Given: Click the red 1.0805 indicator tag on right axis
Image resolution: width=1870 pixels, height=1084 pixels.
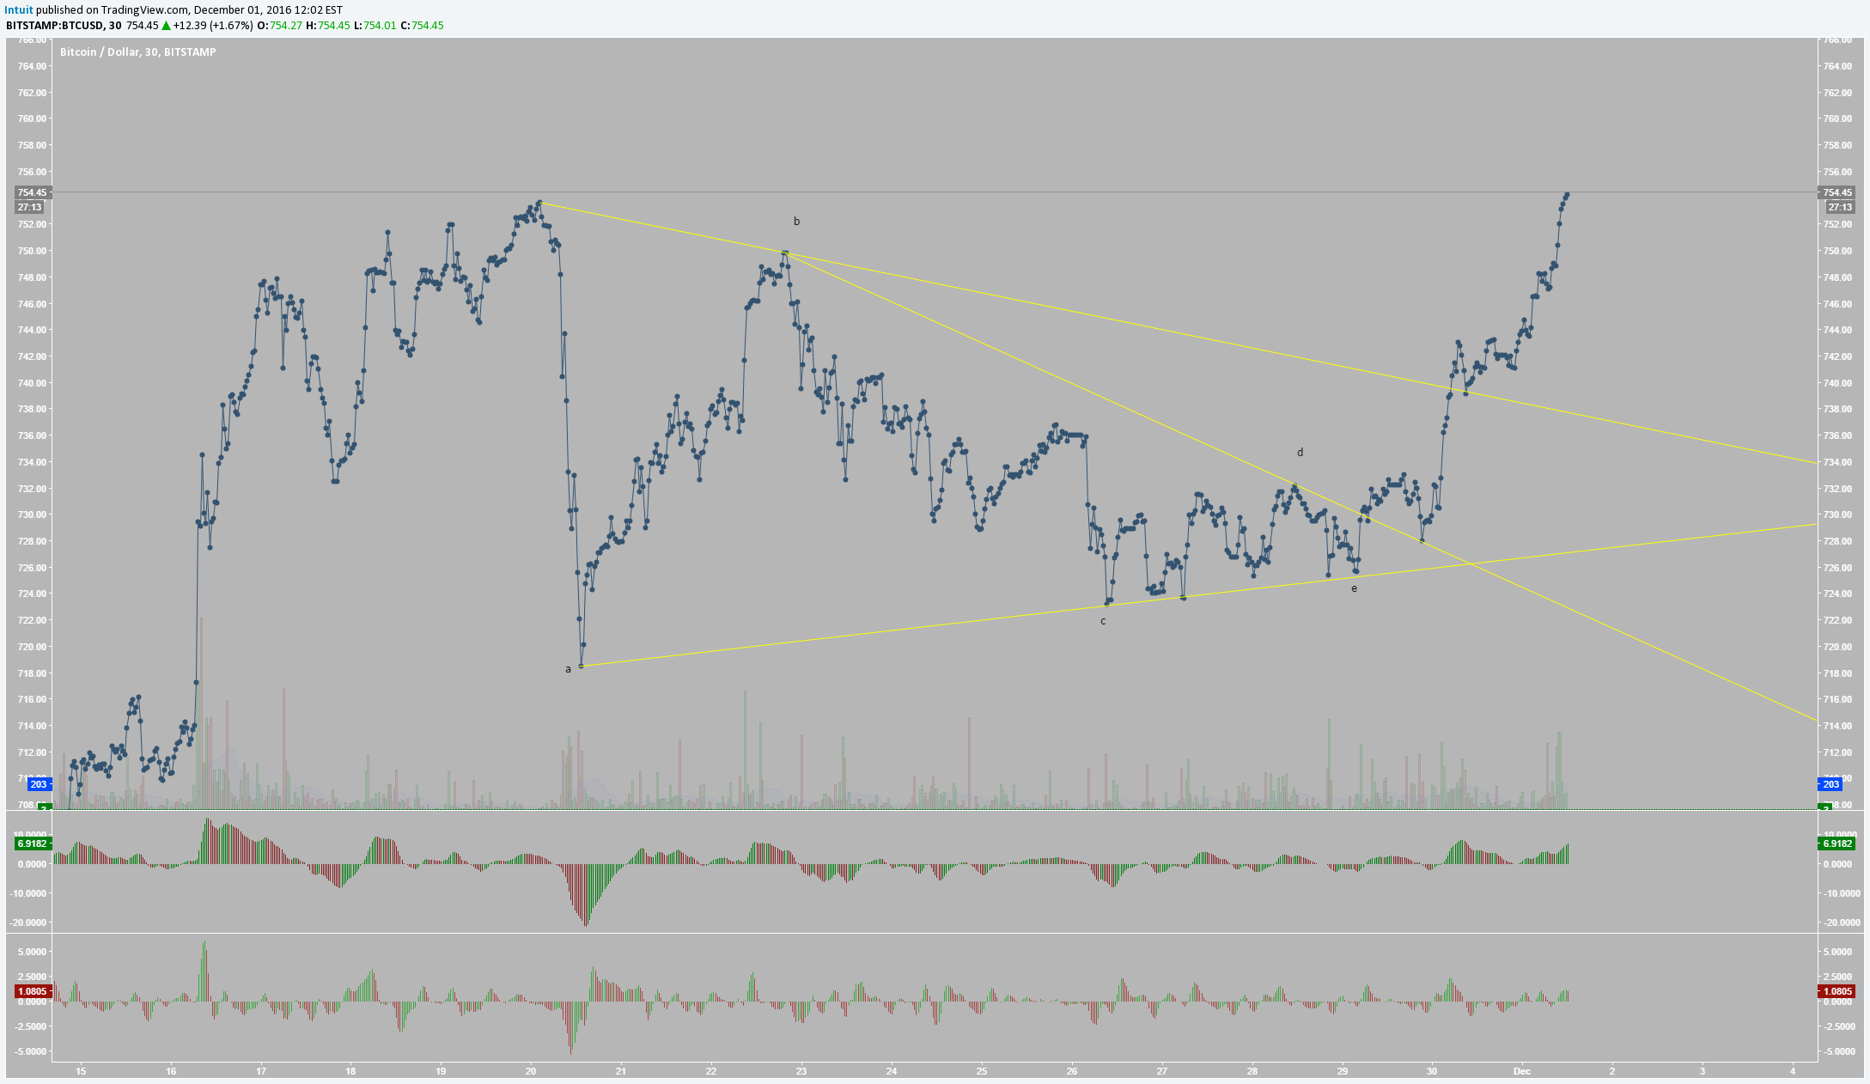Looking at the screenshot, I should [x=1836, y=991].
